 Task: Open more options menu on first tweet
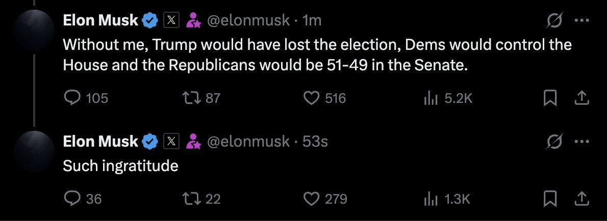click(x=581, y=20)
